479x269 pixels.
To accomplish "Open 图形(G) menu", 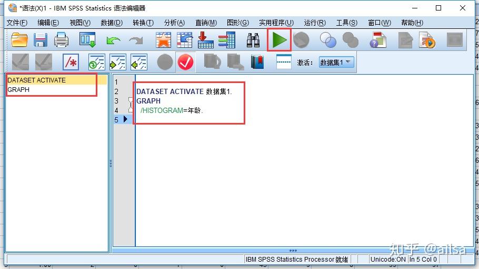I will pyautogui.click(x=238, y=23).
